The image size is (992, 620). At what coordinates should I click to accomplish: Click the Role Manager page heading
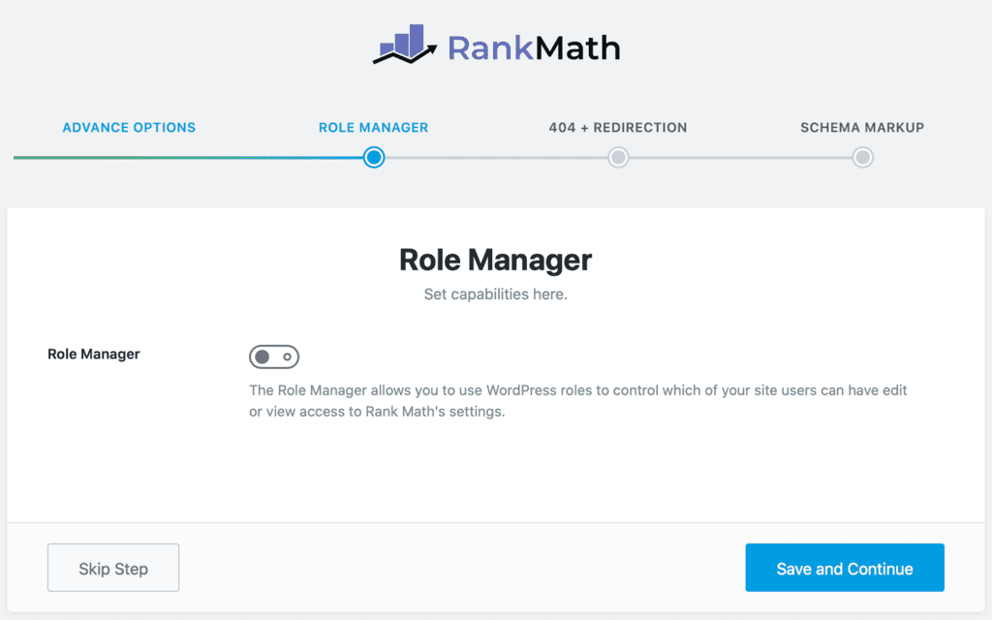495,260
